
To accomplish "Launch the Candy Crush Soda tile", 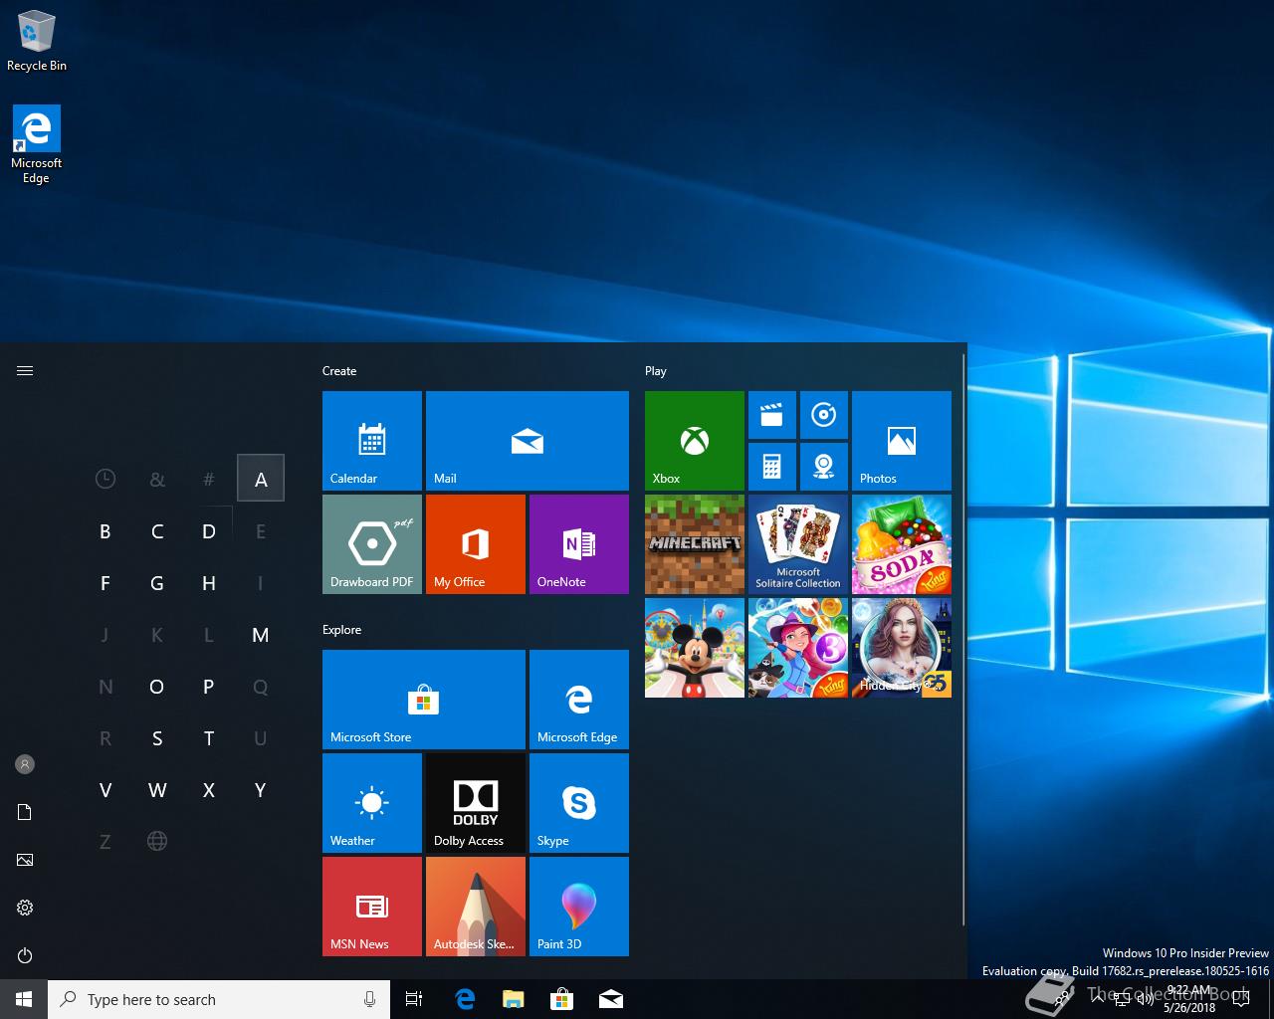I will 902,544.
